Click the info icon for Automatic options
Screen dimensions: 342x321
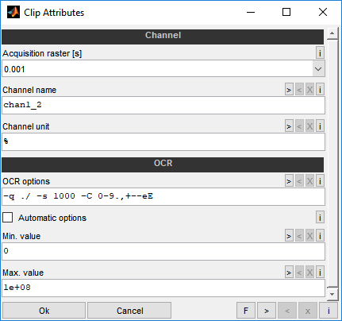coord(320,218)
